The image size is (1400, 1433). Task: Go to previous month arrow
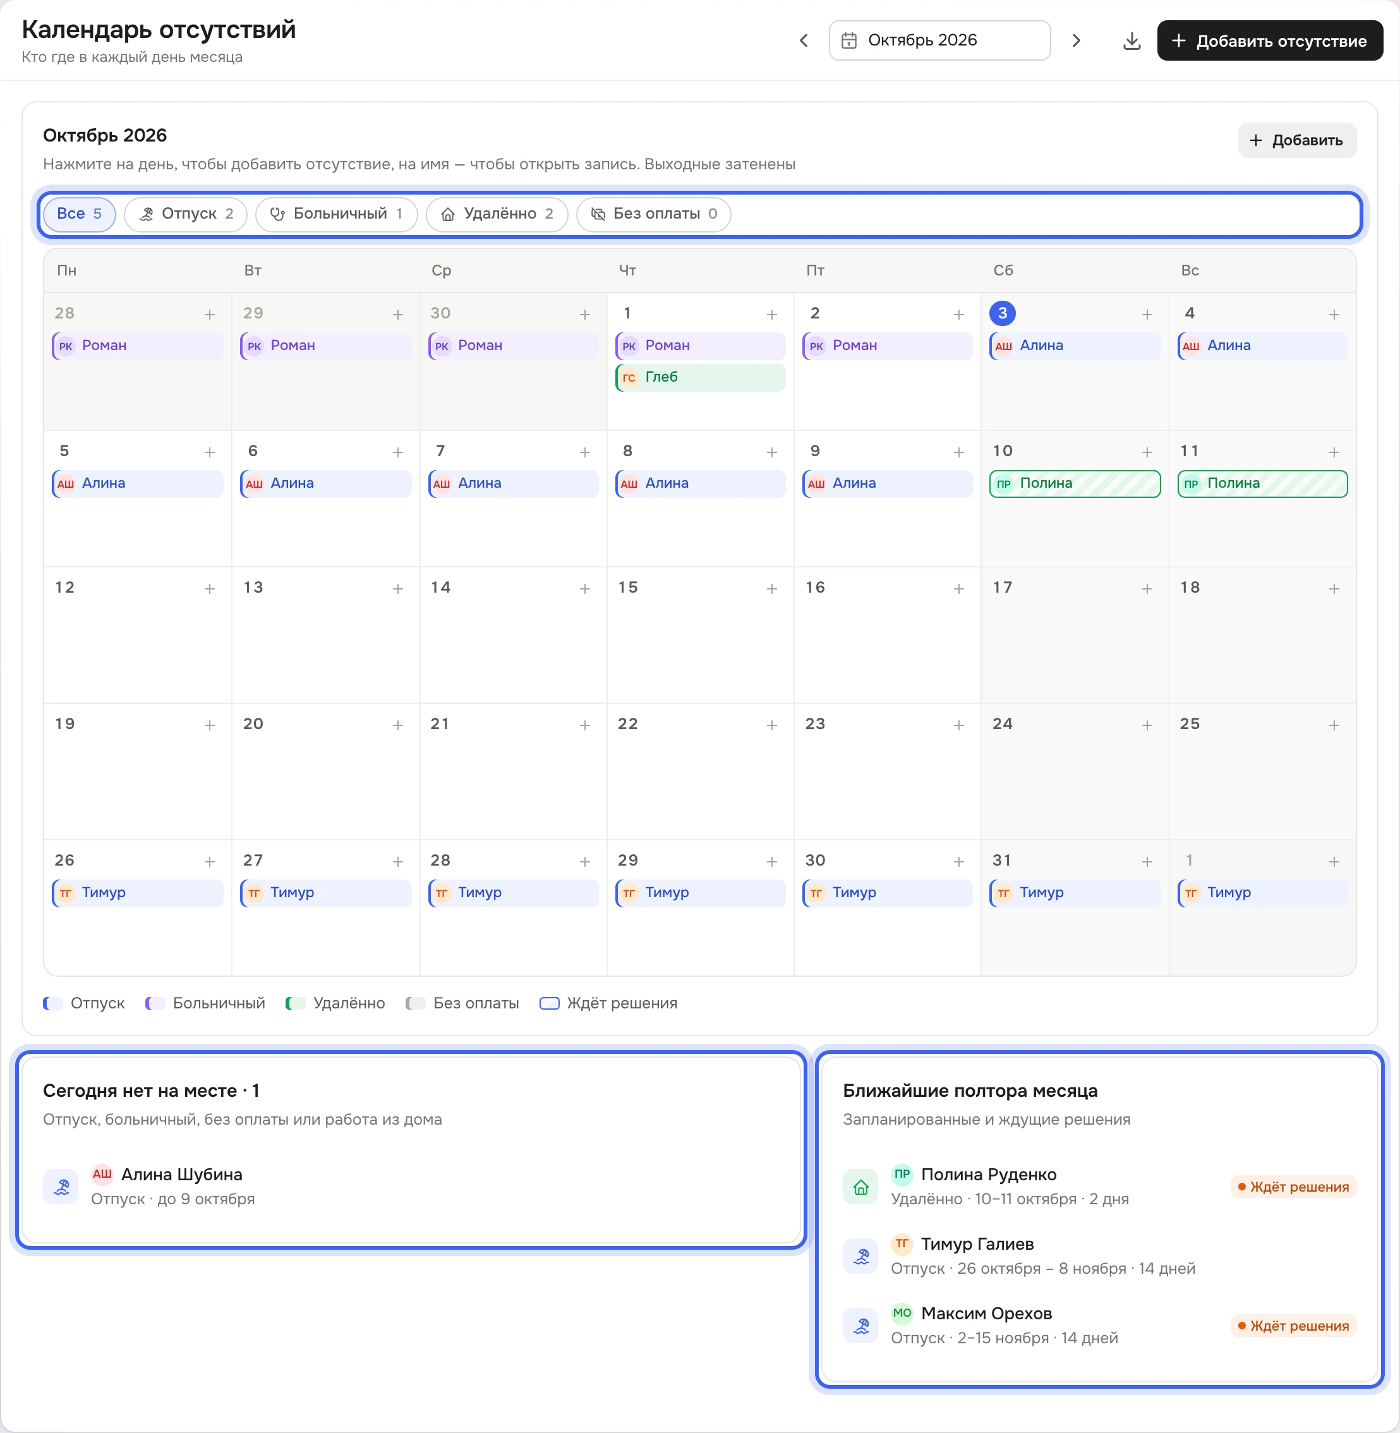point(804,40)
